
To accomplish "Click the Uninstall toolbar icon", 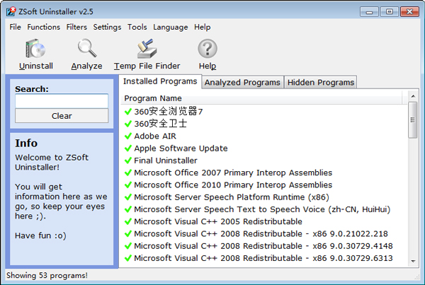I will [36, 49].
